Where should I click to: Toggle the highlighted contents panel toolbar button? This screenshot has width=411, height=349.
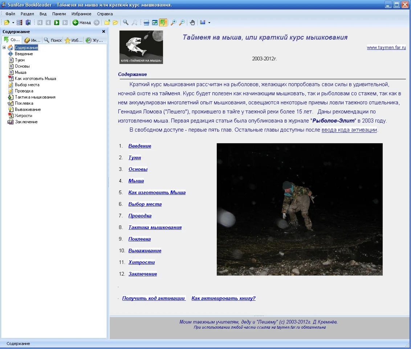(x=163, y=23)
